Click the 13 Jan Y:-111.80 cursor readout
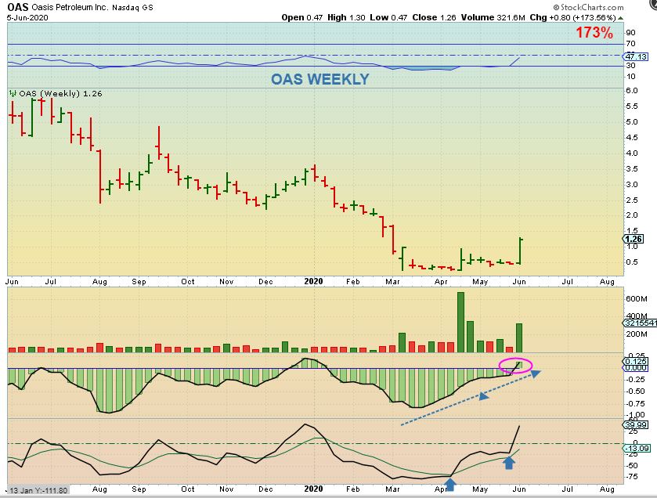This screenshot has height=498, width=657. (x=38, y=490)
